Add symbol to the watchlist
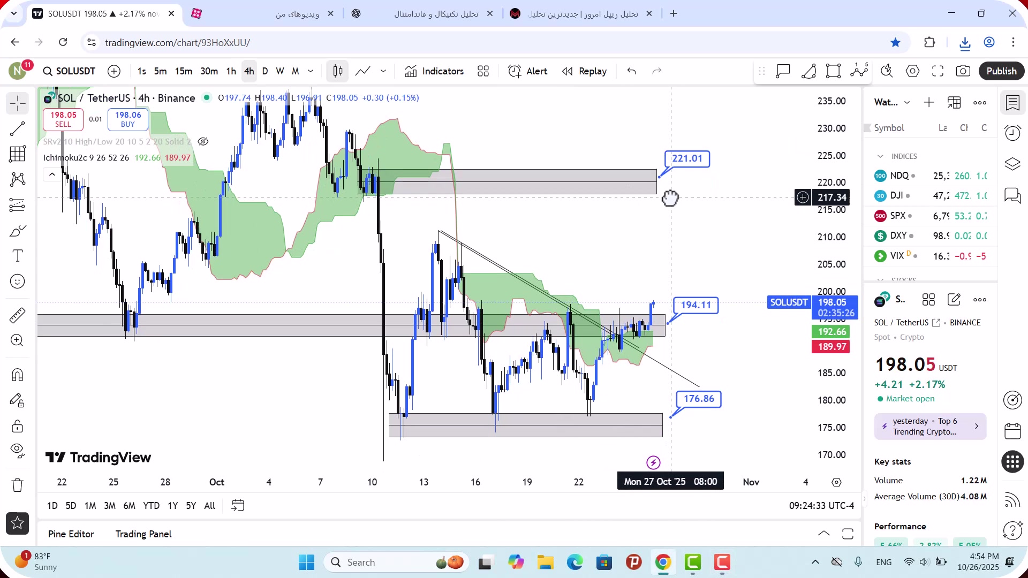Viewport: 1028px width, 578px height. tap(929, 102)
